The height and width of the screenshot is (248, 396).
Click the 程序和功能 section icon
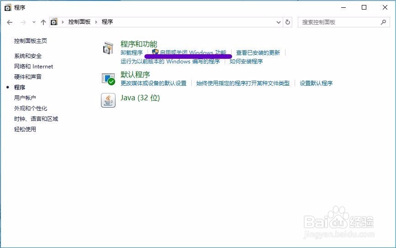(108, 48)
